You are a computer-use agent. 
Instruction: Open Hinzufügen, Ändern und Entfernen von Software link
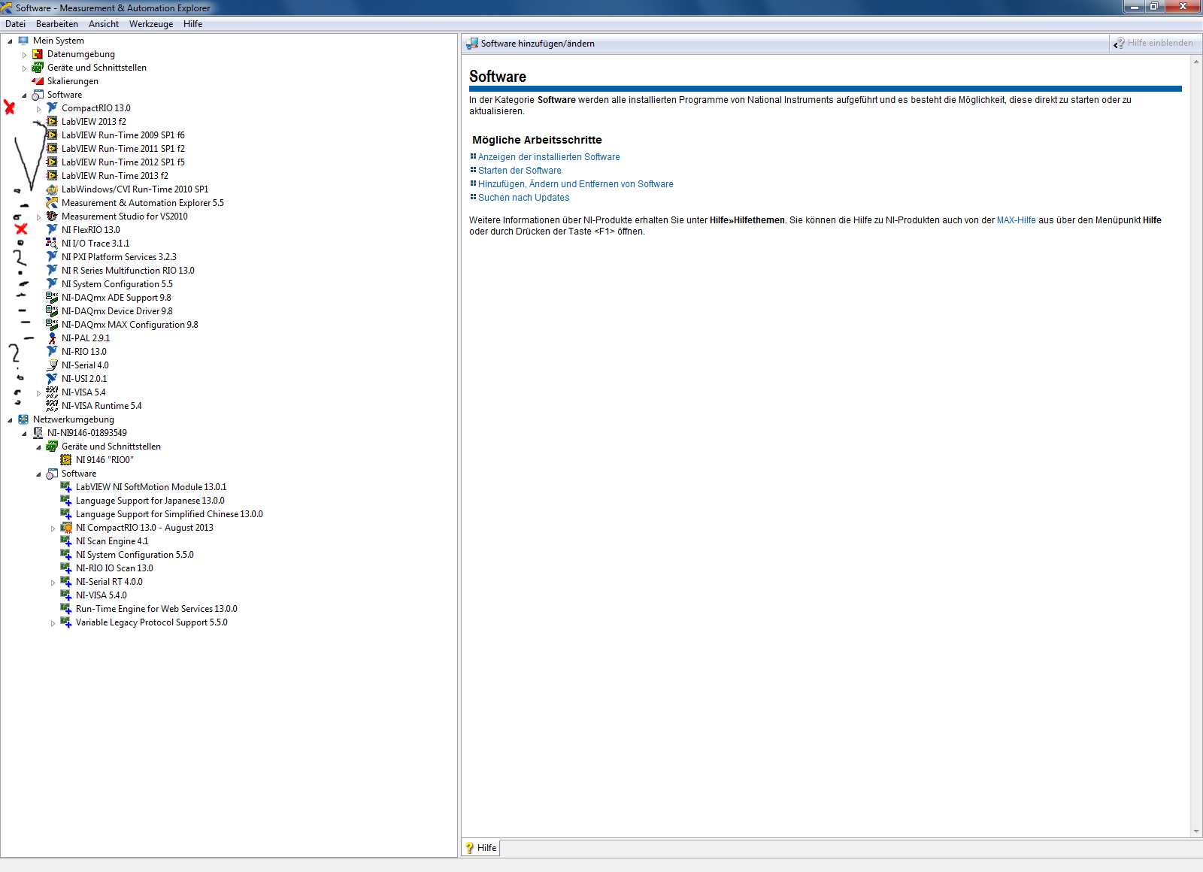coord(576,184)
